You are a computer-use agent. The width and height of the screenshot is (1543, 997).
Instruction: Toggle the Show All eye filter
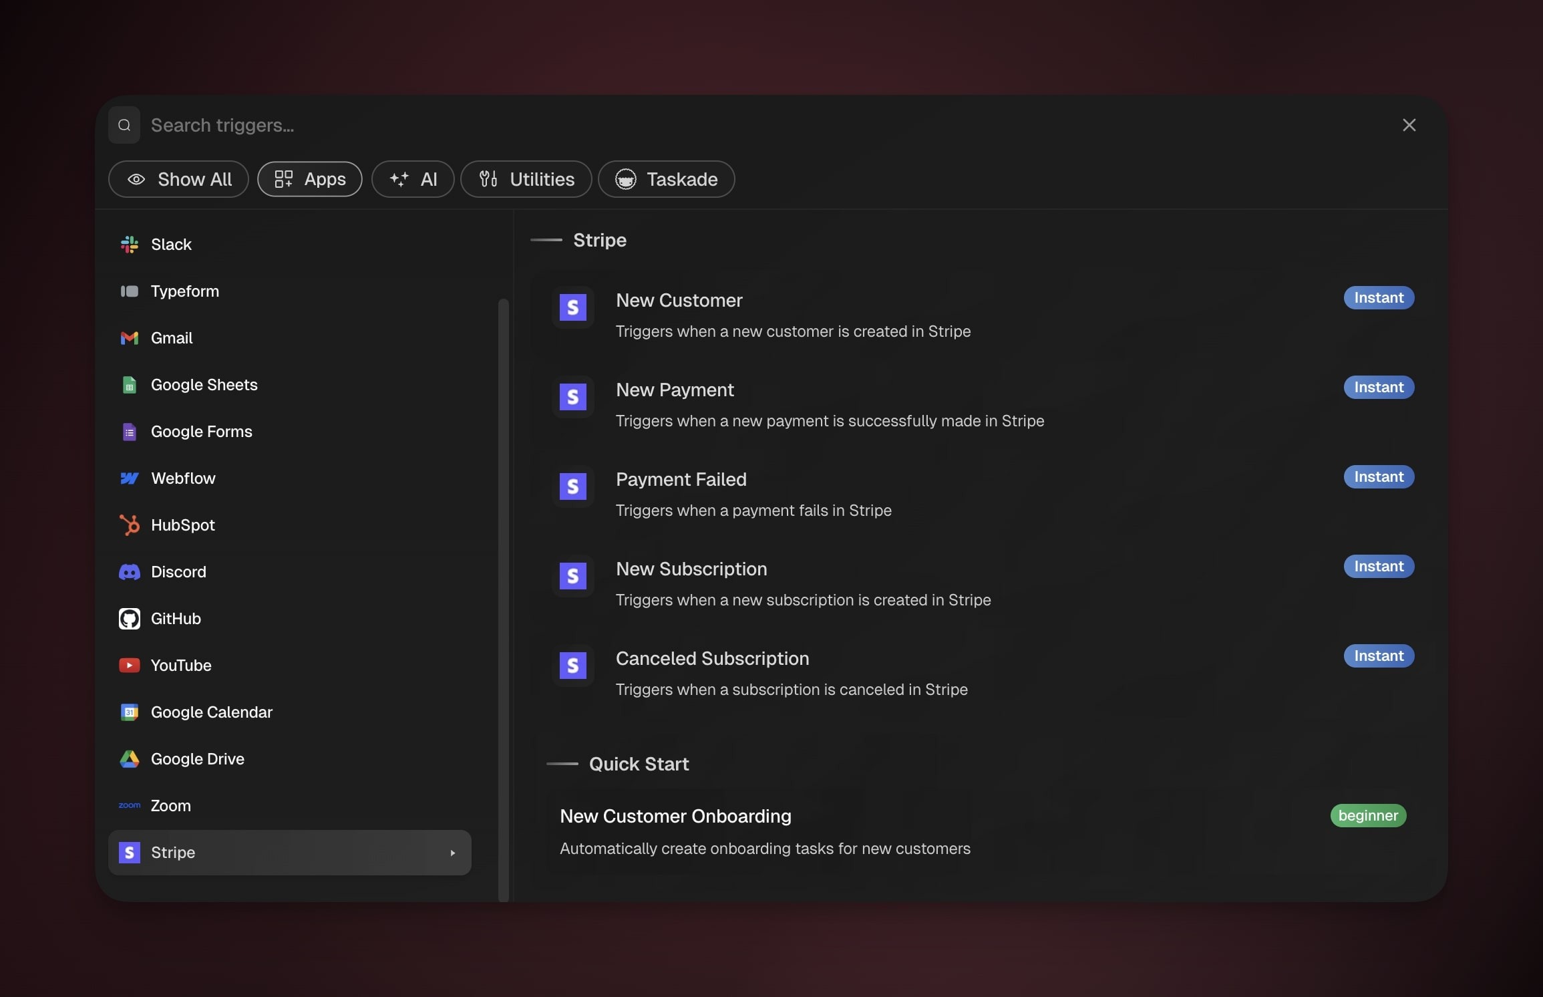(178, 179)
